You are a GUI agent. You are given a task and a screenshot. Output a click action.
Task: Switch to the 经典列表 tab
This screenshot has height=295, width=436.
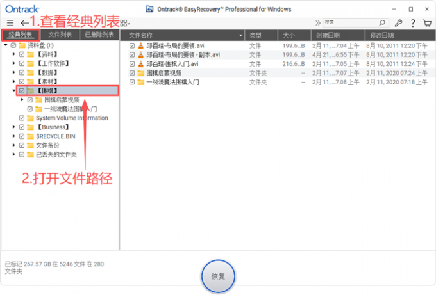point(21,35)
